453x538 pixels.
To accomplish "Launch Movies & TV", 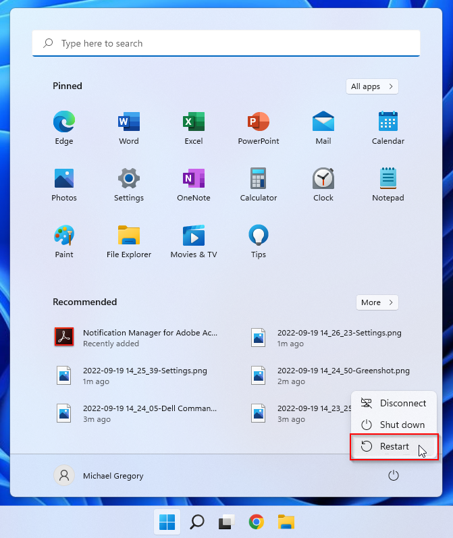I will coord(194,241).
